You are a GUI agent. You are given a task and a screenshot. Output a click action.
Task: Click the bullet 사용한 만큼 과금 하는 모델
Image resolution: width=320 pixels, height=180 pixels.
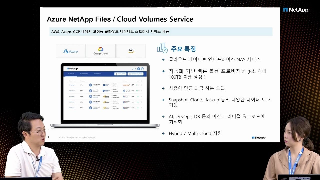click(x=197, y=88)
